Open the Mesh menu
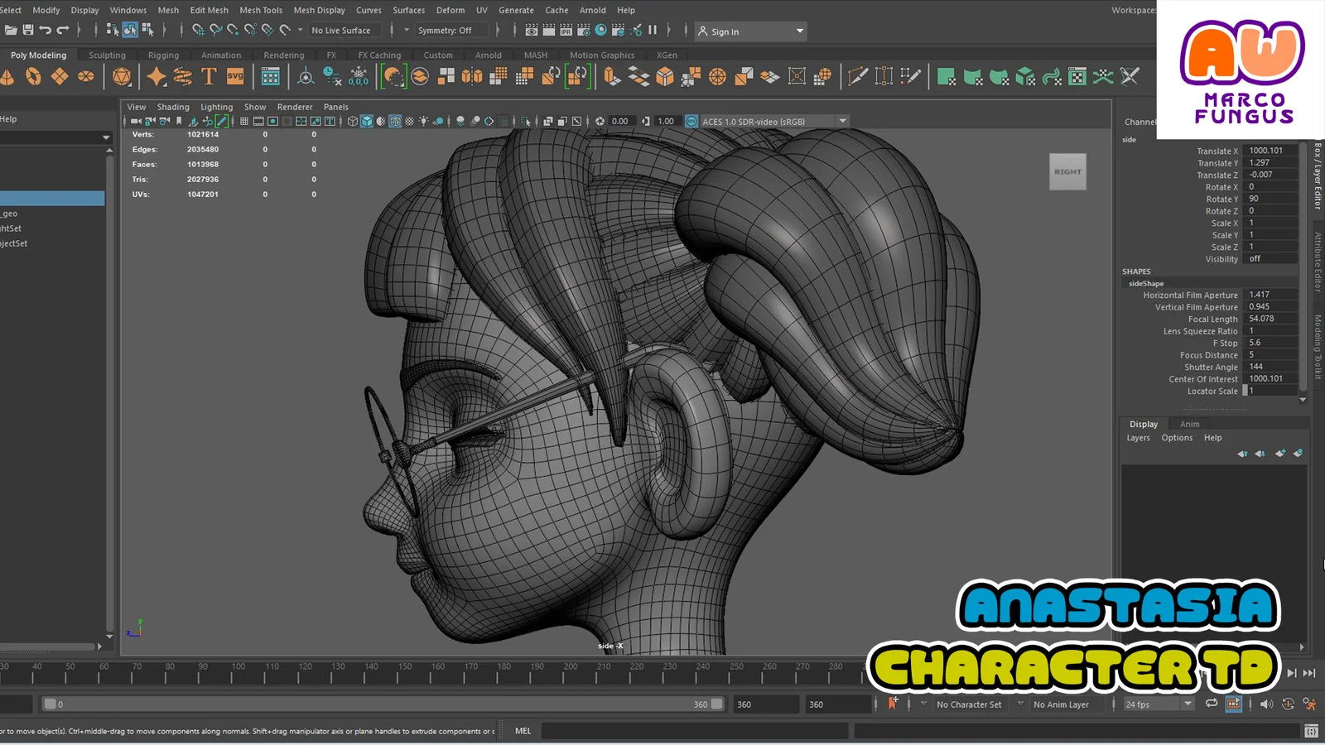Image resolution: width=1325 pixels, height=745 pixels. click(168, 10)
